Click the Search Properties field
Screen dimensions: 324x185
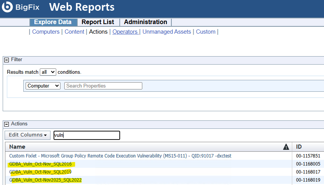click(103, 86)
